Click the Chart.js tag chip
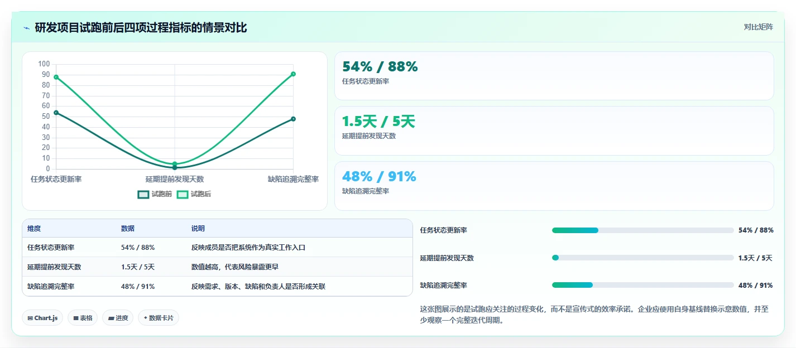 pyautogui.click(x=43, y=318)
